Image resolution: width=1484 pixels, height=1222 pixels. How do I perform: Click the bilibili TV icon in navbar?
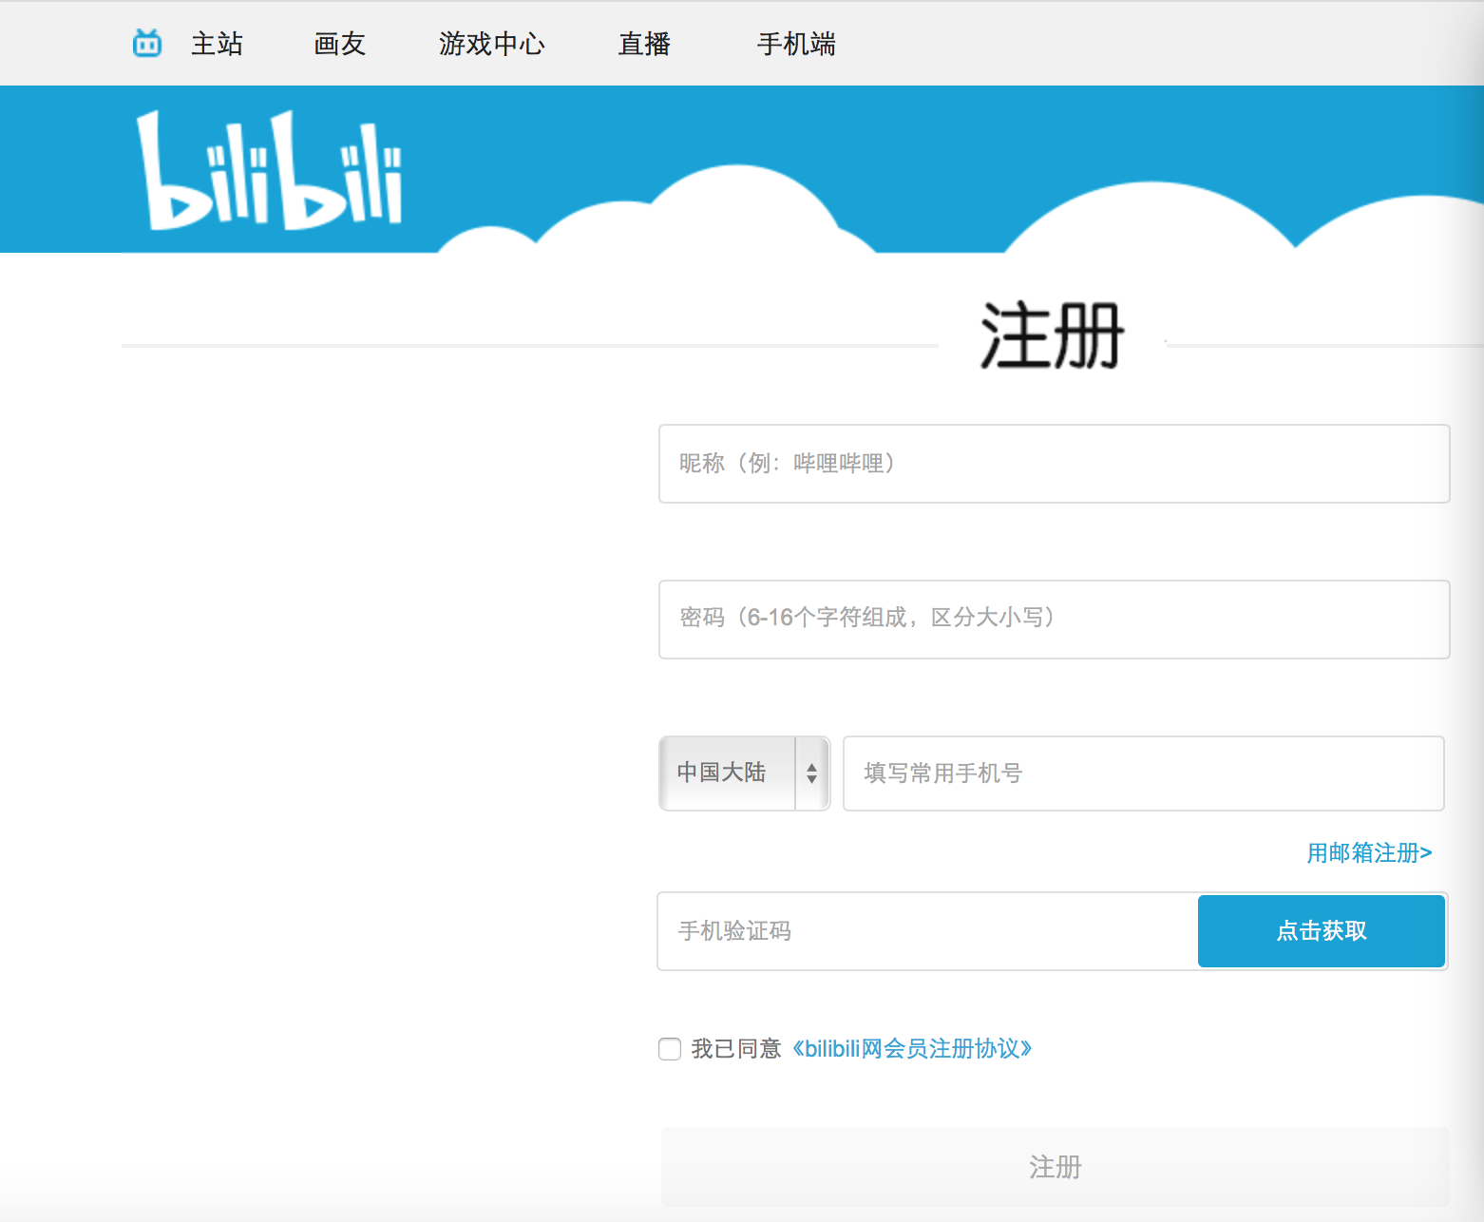(146, 43)
